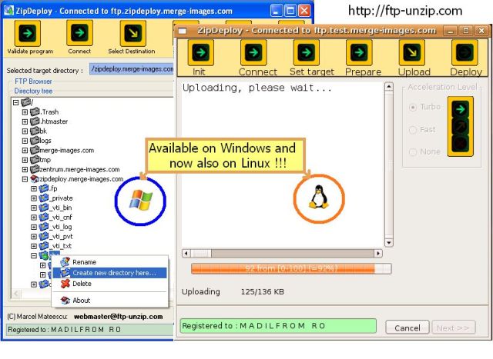Click the Prepare step icon

click(x=359, y=52)
